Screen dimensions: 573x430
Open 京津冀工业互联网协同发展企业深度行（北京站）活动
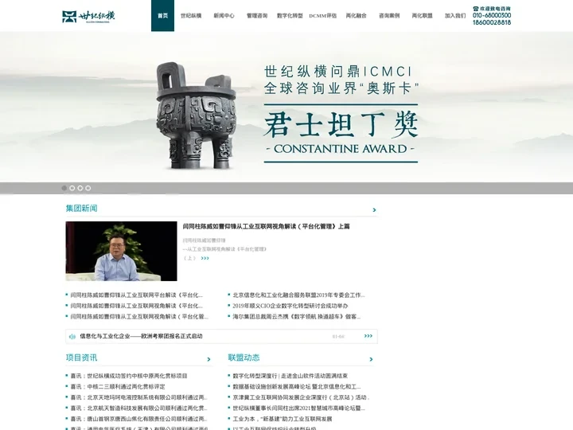click(301, 397)
